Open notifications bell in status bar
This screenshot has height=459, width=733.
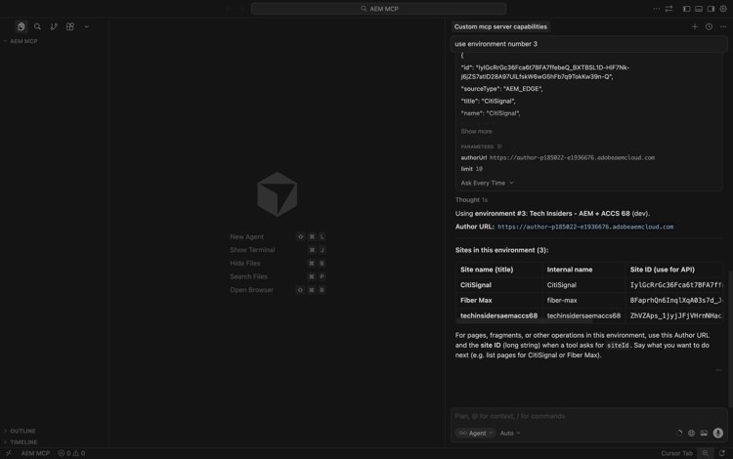pyautogui.click(x=722, y=453)
